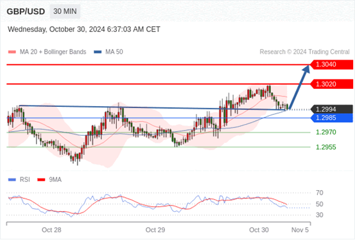Click the 1.3040 resistance price tag

pos(332,65)
